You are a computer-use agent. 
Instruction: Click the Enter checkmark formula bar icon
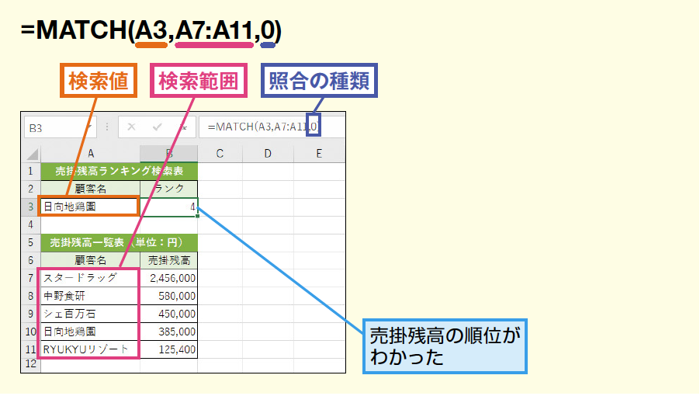click(x=158, y=127)
